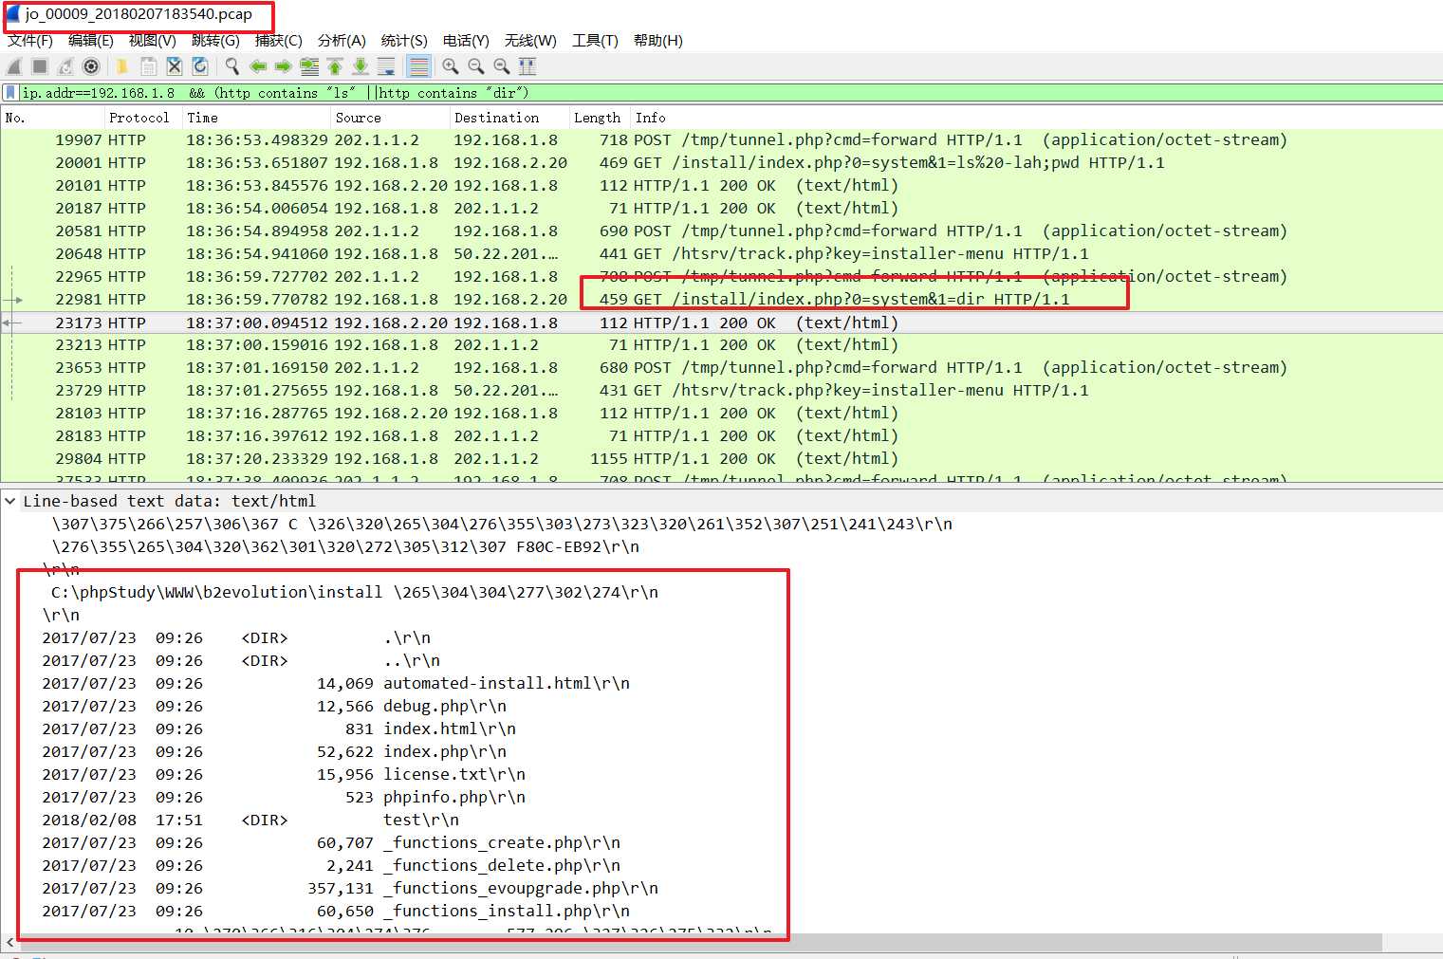This screenshot has height=959, width=1443.
Task: Open the 视图(V) menu
Action: (x=153, y=40)
